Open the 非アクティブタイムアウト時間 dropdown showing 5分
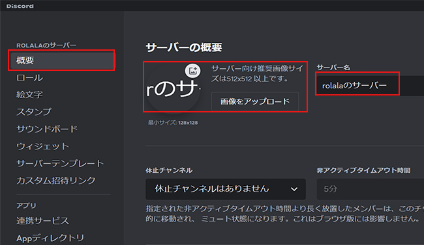Screen dimensions: 424x245 tap(371, 189)
